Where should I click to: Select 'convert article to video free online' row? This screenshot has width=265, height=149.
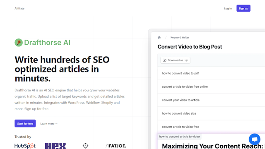pyautogui.click(x=211, y=87)
